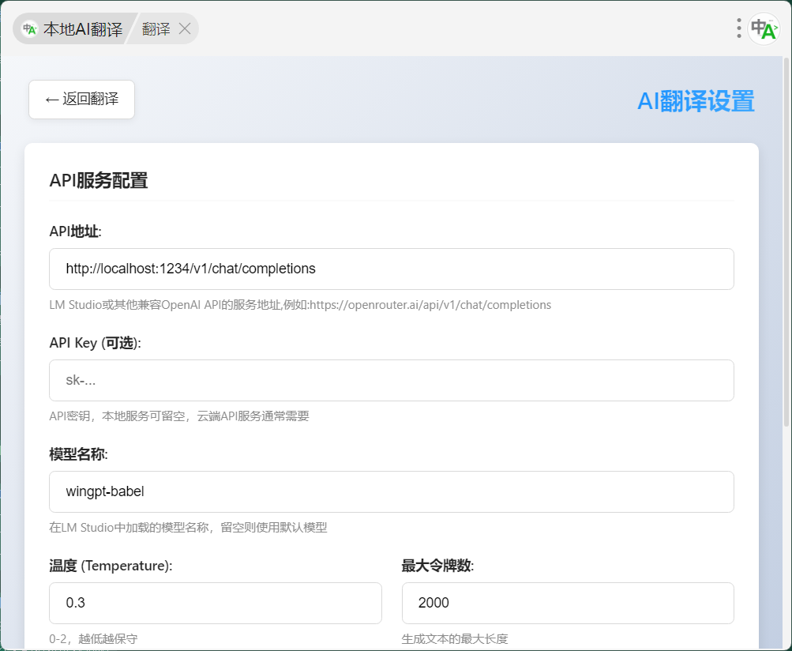Image resolution: width=792 pixels, height=651 pixels.
Task: Select the 翻译 tab
Action: coord(156,29)
